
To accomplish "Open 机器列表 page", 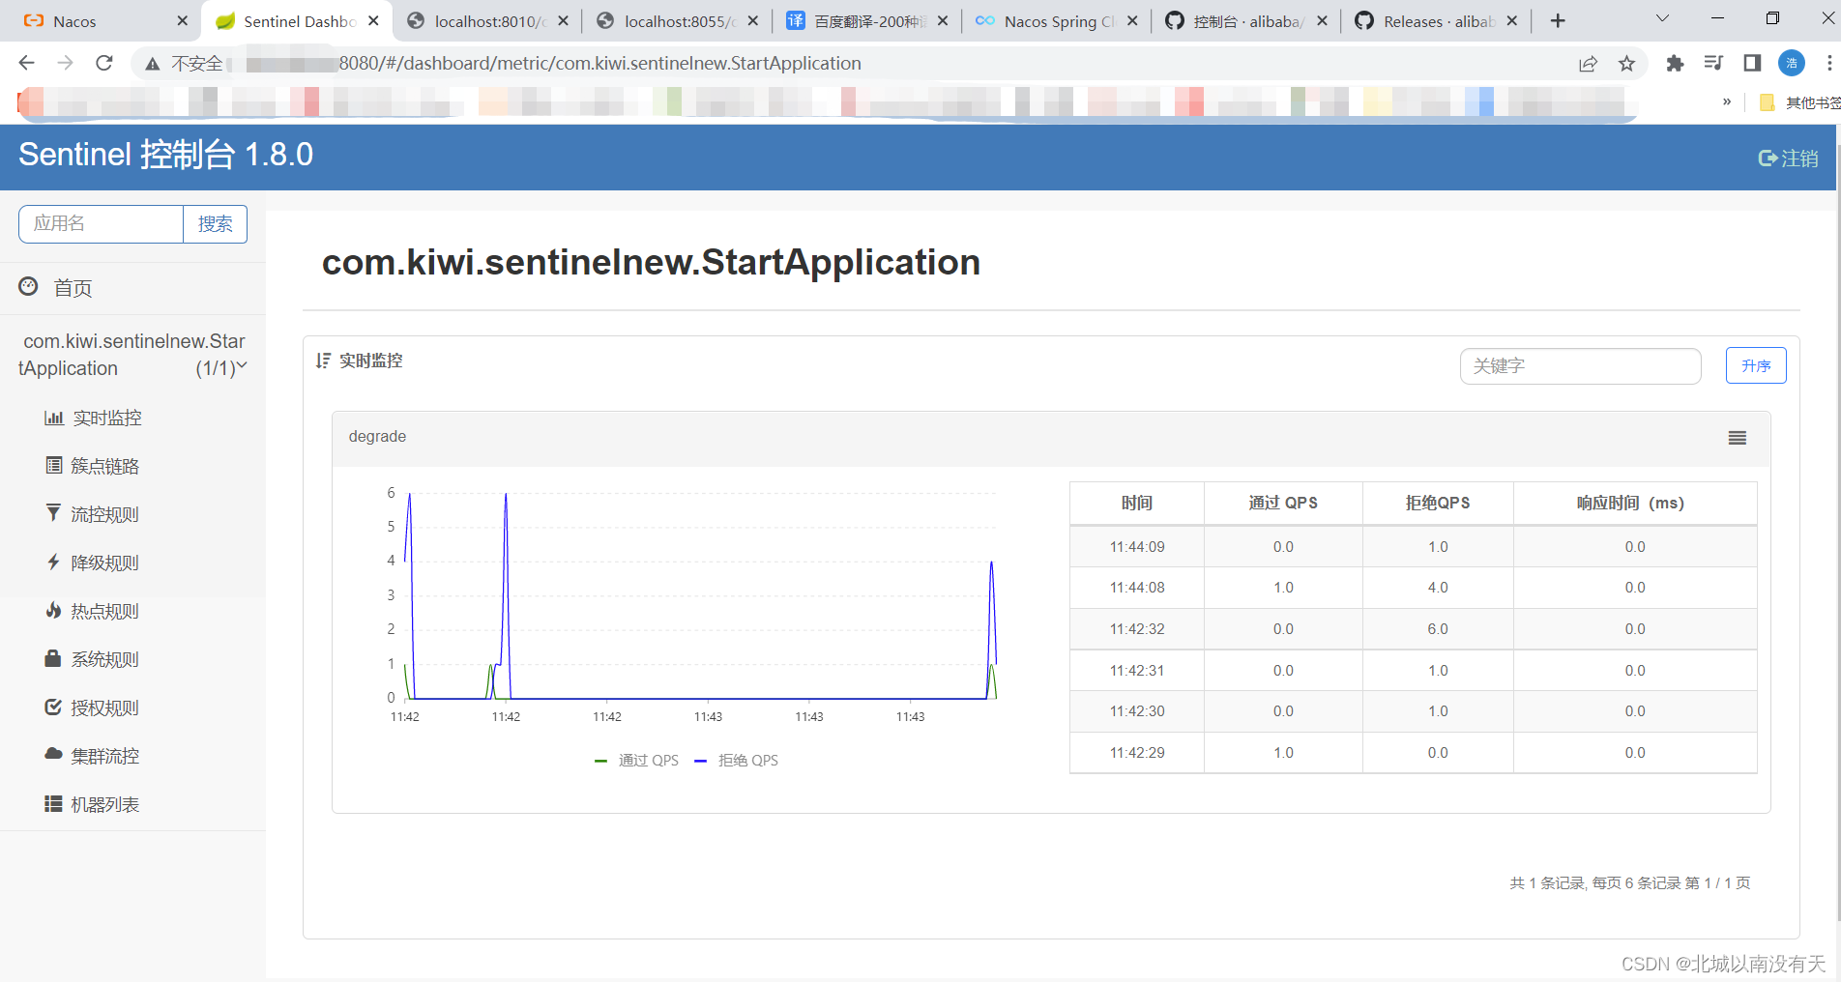I will pos(104,804).
